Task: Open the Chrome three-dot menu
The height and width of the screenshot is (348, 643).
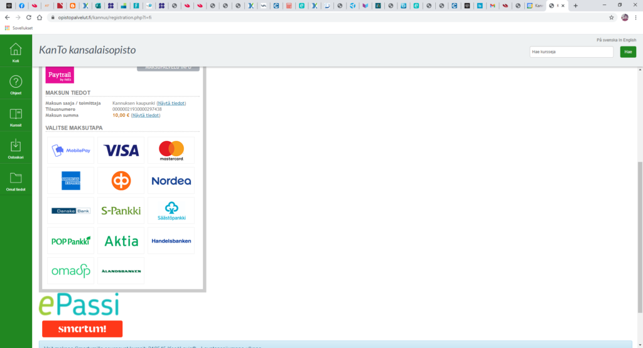Action: point(636,18)
